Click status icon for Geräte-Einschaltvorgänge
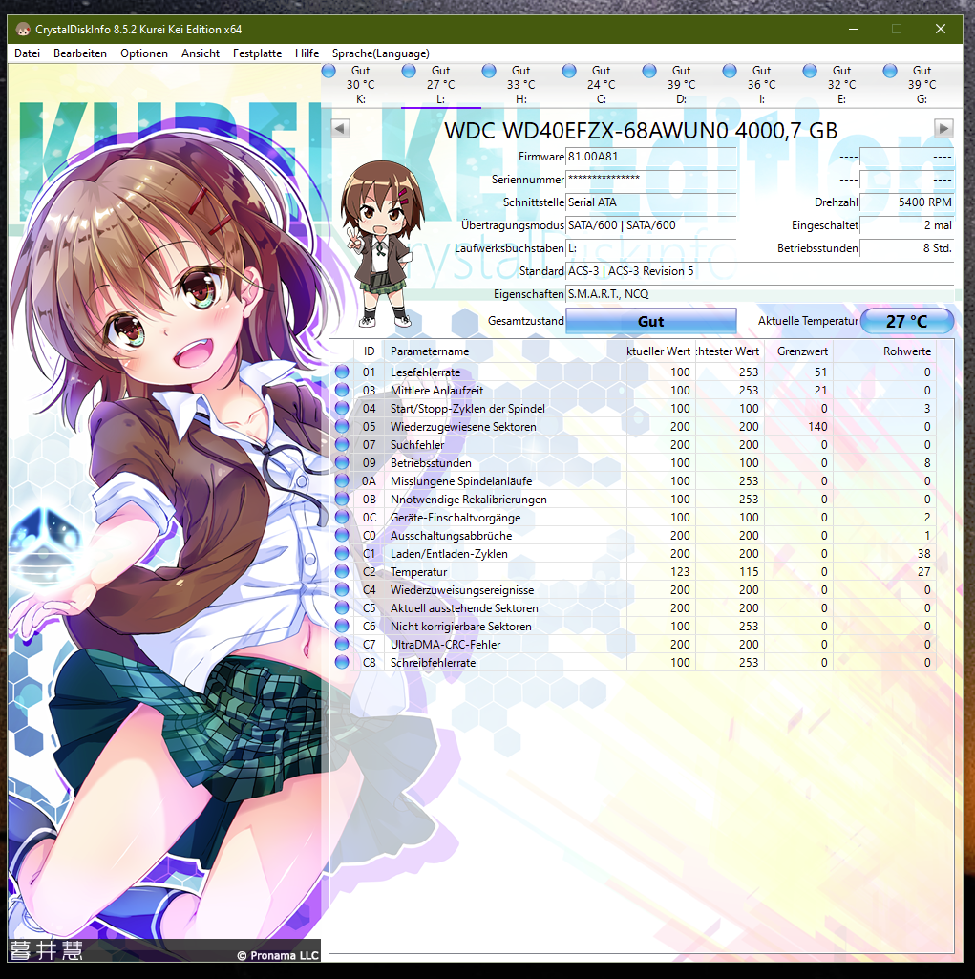975x979 pixels. [342, 517]
